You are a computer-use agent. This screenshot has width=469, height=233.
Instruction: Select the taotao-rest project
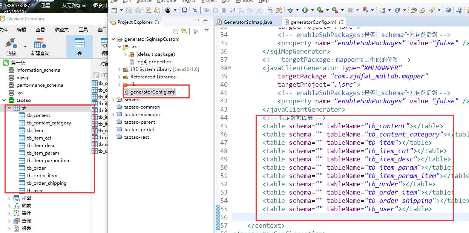(x=136, y=137)
